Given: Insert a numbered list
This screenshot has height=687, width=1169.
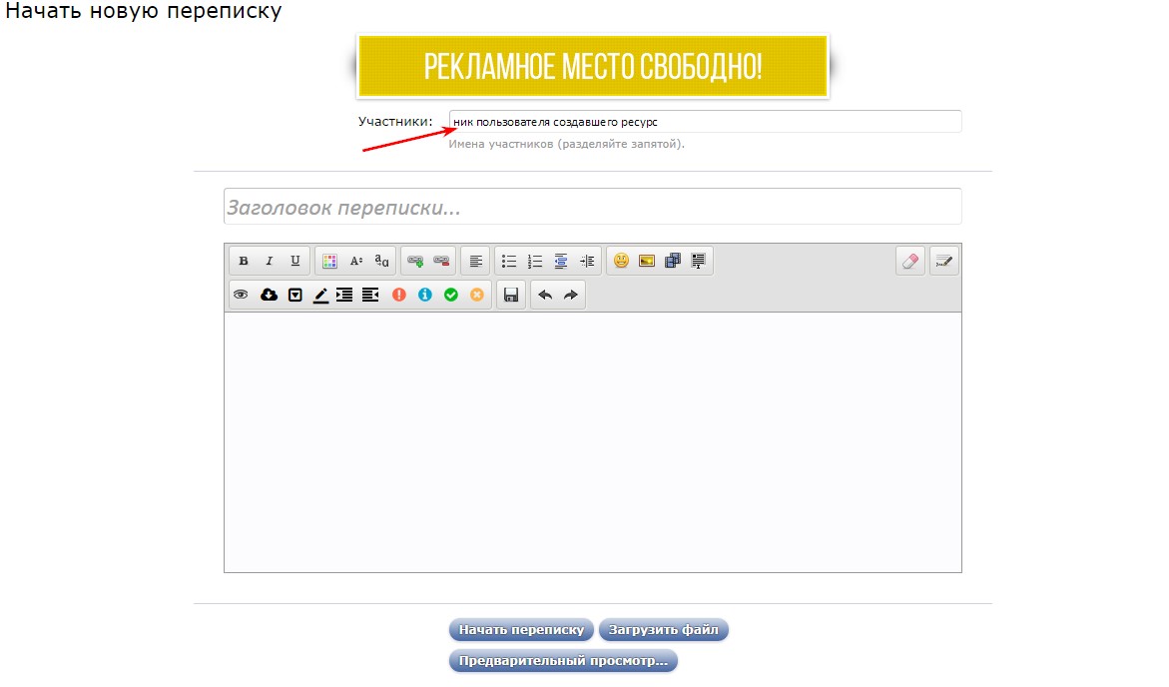Looking at the screenshot, I should tap(535, 262).
